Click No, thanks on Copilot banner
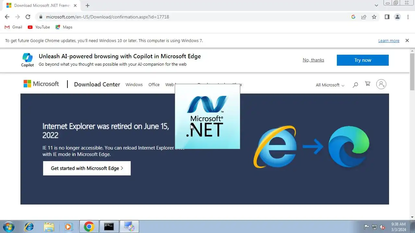This screenshot has width=415, height=233. coord(313,60)
